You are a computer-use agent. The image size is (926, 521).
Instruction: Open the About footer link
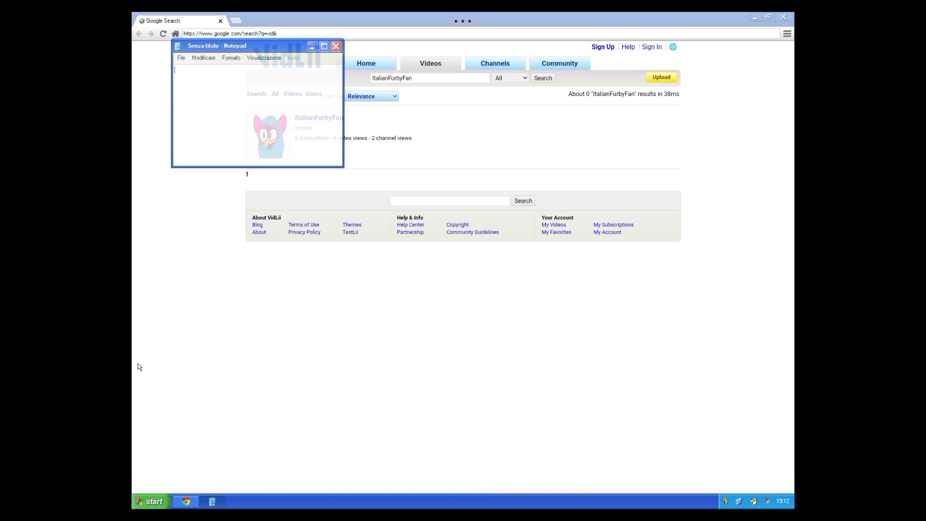coord(259,233)
